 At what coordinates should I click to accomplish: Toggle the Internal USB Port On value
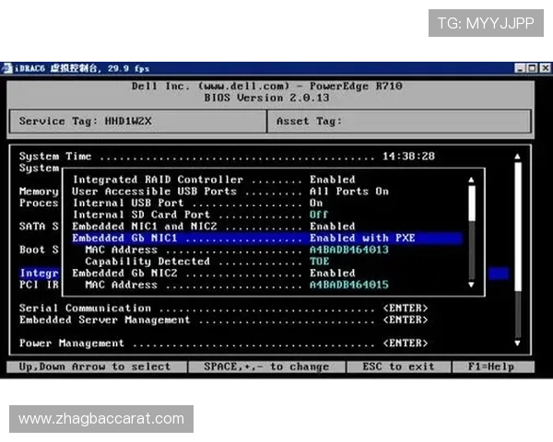[x=316, y=203]
